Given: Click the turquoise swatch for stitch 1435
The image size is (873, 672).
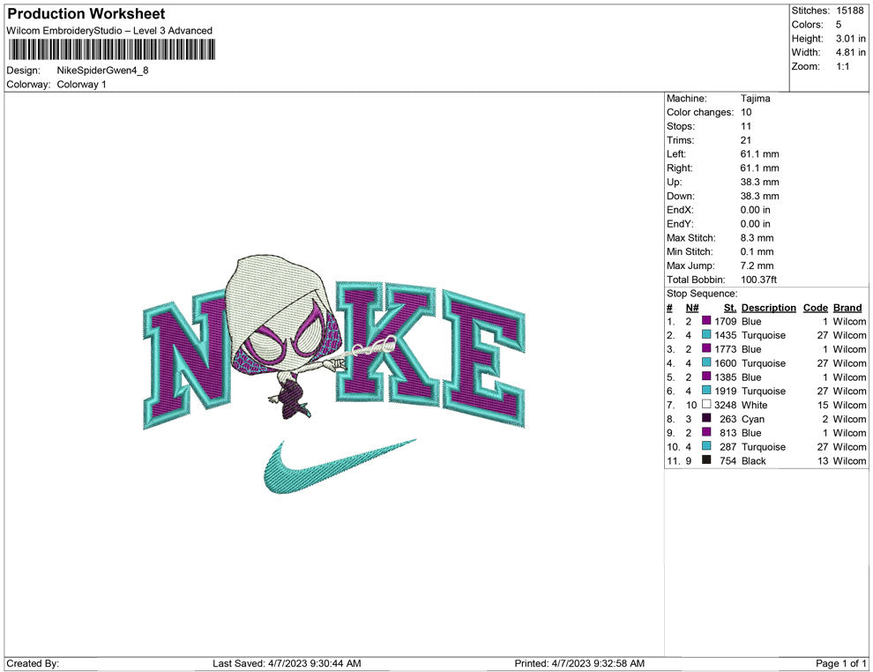Looking at the screenshot, I should (x=706, y=334).
